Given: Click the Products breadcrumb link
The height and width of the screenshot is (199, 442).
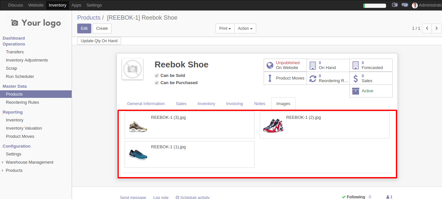Looking at the screenshot, I should (x=89, y=18).
